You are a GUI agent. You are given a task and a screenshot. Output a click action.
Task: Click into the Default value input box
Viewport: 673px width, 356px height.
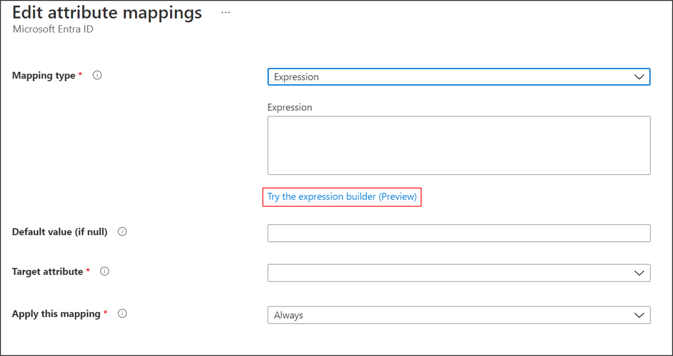459,233
